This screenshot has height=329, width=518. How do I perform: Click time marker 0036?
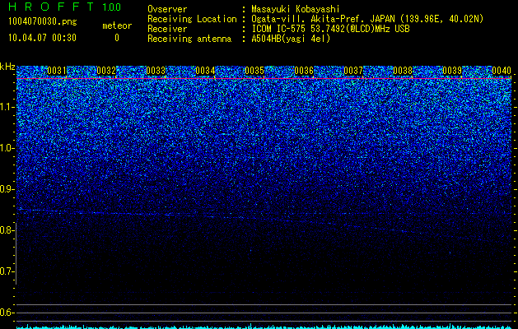pyautogui.click(x=304, y=71)
